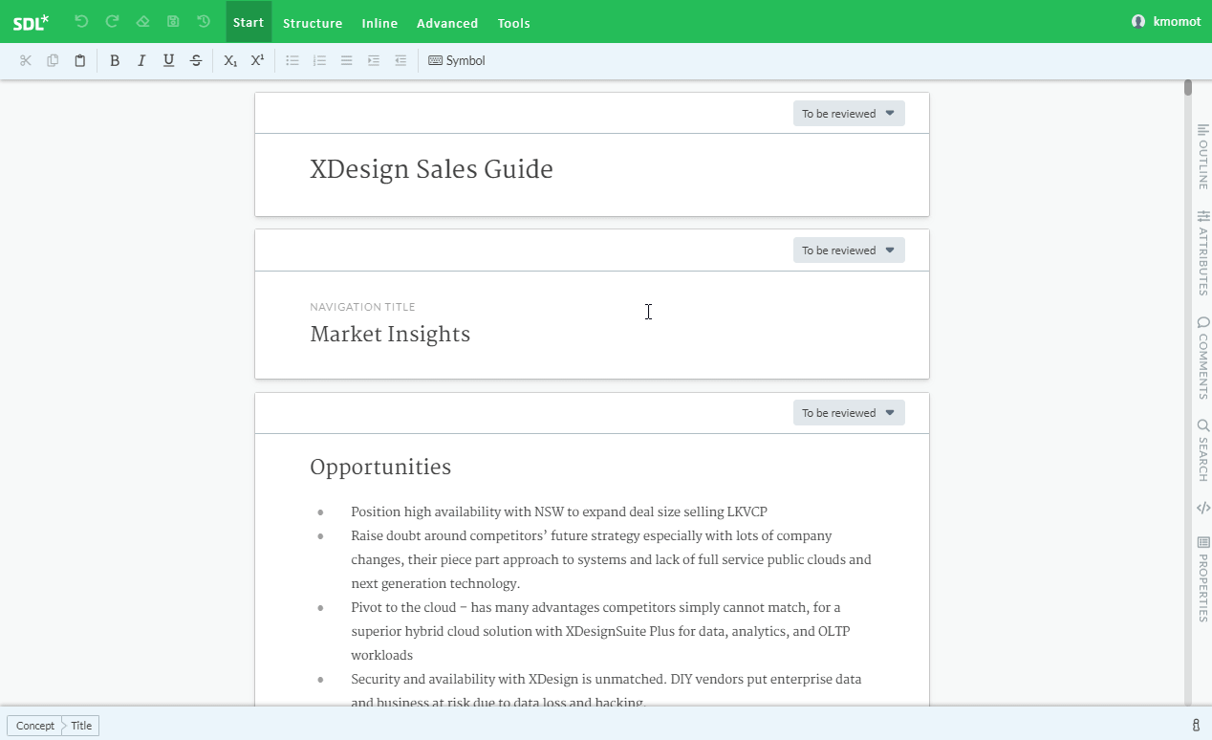
Task: Open review status dropdown above Market Insights
Action: point(849,250)
